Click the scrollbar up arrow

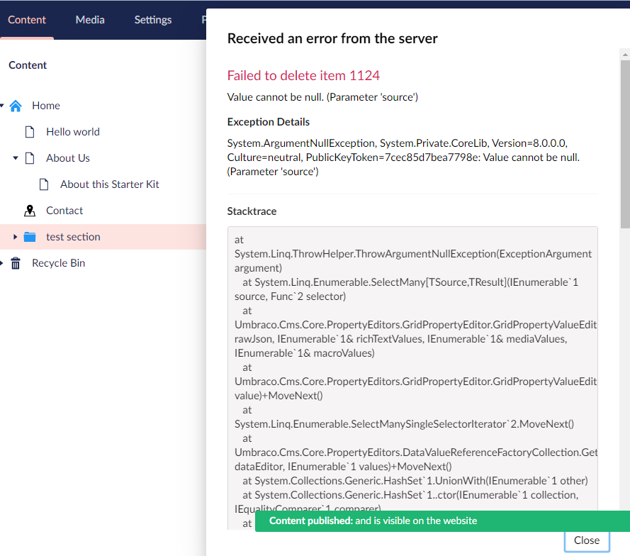tap(625, 55)
